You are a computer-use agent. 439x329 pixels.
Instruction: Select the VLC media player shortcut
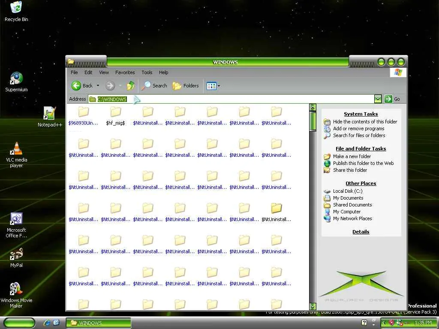(16, 154)
